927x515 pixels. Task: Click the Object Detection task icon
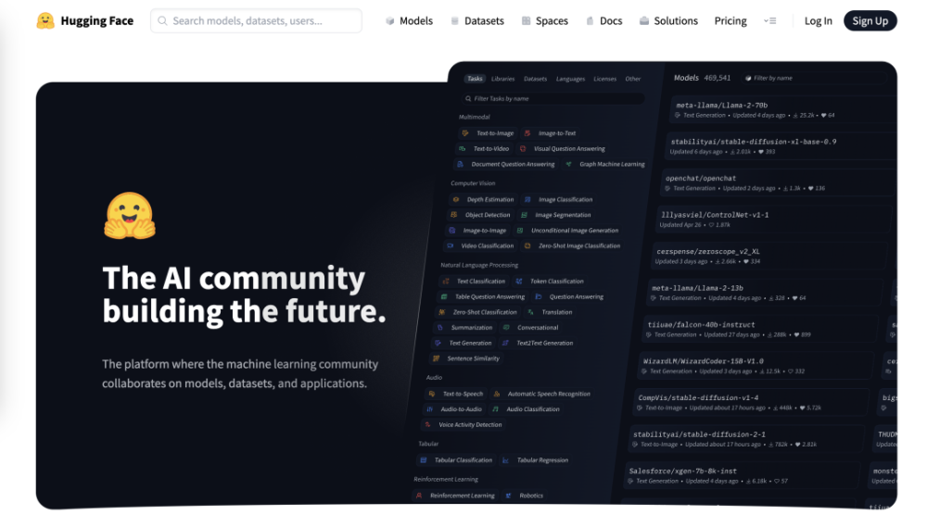point(454,215)
